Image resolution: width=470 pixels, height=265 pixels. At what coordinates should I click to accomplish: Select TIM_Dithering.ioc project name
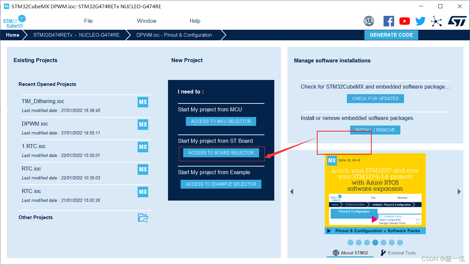pyautogui.click(x=43, y=101)
